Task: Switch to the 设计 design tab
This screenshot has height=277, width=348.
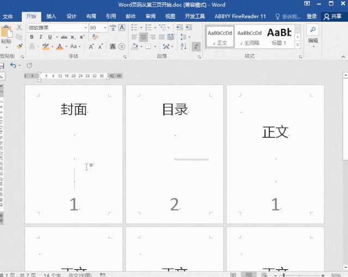Action: [71, 16]
